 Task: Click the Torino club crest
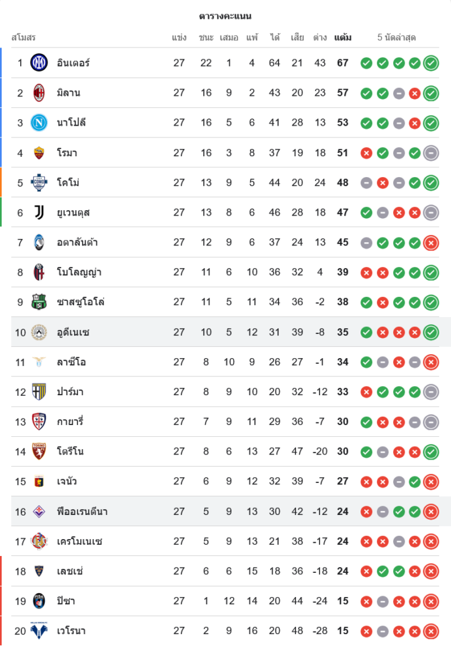tap(39, 451)
